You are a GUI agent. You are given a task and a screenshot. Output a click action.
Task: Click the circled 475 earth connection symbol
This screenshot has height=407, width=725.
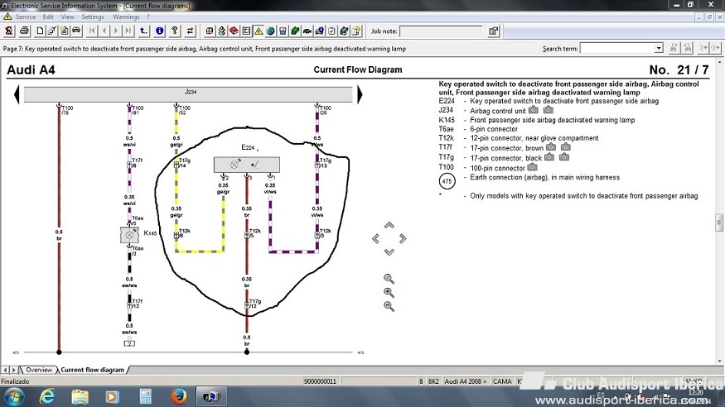click(x=447, y=181)
